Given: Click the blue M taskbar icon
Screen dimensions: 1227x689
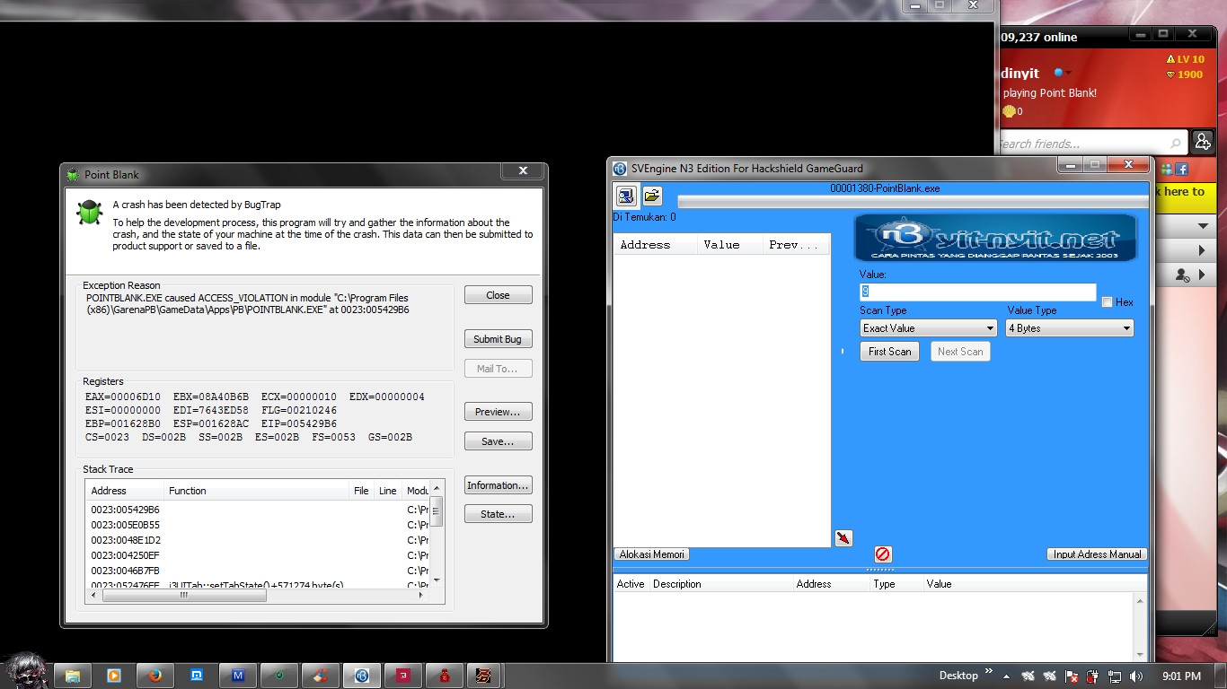Looking at the screenshot, I should [x=238, y=676].
